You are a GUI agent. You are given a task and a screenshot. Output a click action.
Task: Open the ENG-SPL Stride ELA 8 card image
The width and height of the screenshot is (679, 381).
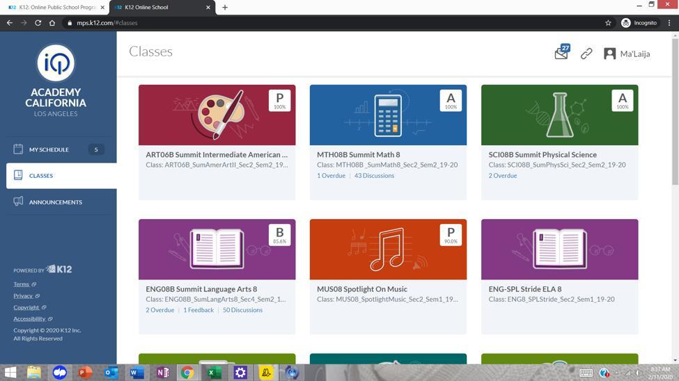[559, 250]
